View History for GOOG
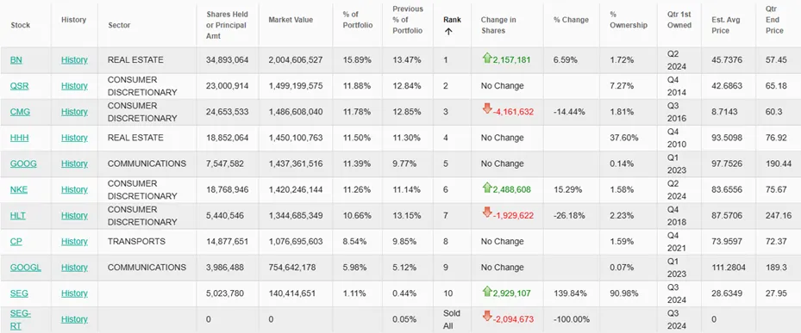 tap(74, 163)
